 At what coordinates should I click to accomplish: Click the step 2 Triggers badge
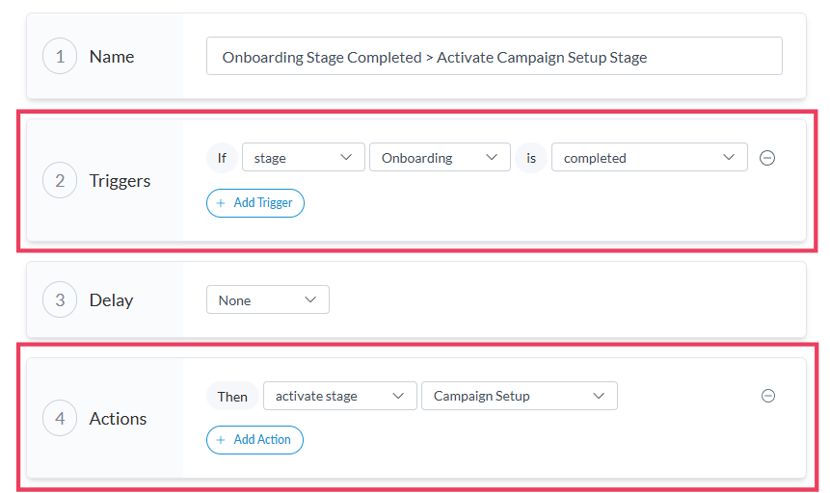point(60,181)
